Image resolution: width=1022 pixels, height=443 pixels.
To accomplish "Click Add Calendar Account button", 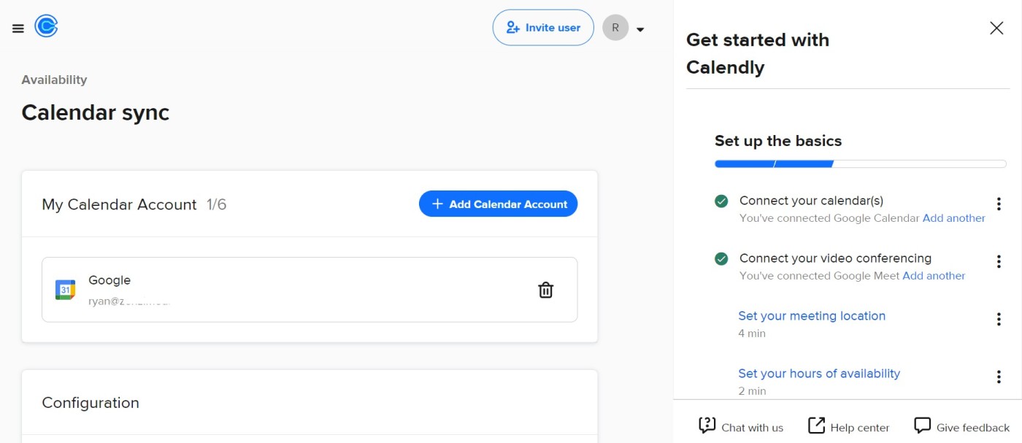I will point(498,204).
